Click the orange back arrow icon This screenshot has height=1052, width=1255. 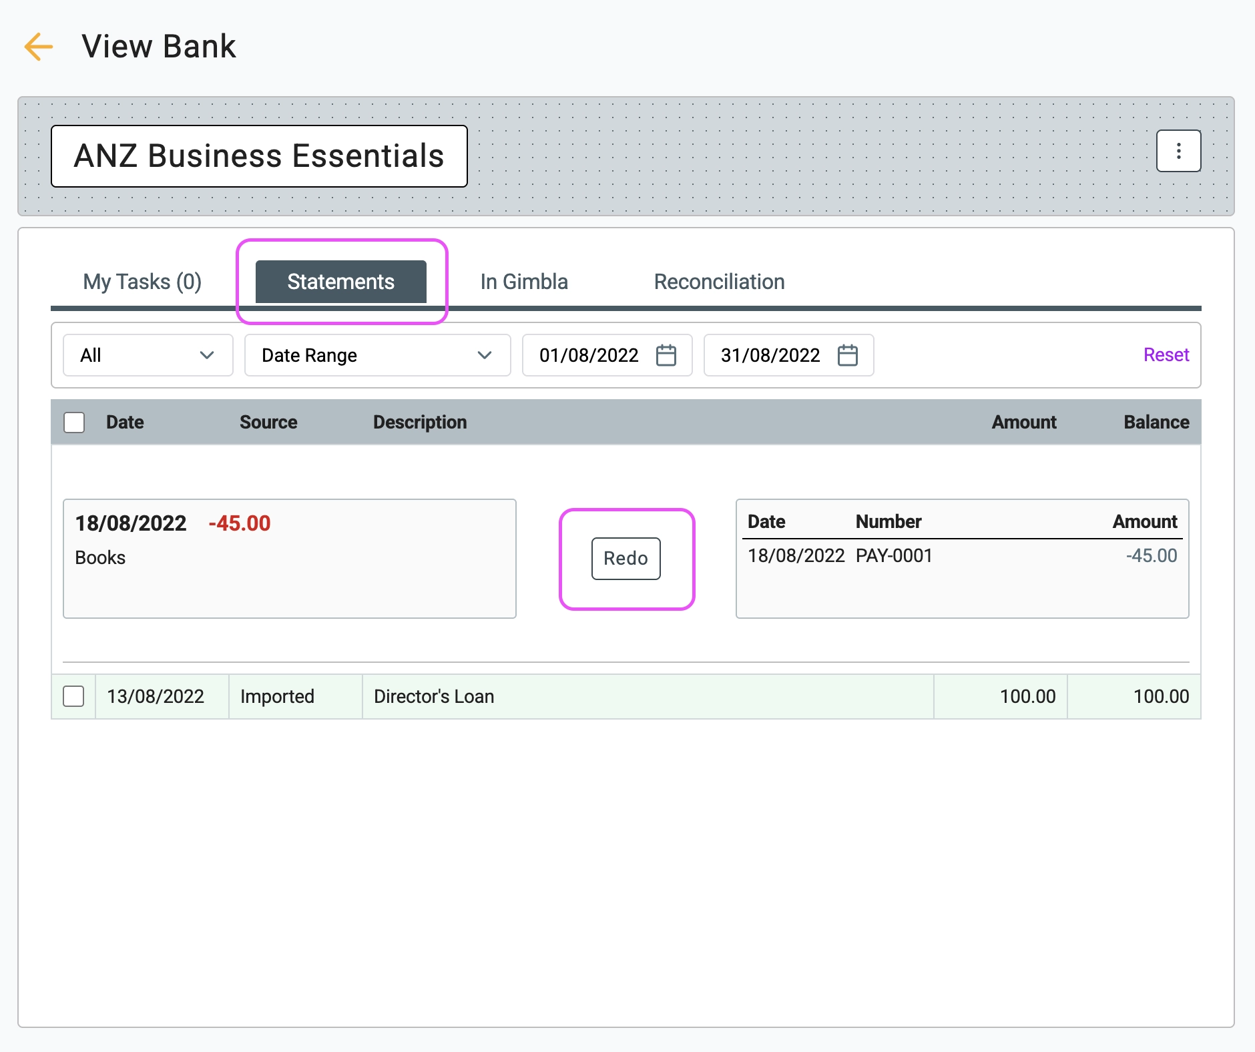(39, 47)
